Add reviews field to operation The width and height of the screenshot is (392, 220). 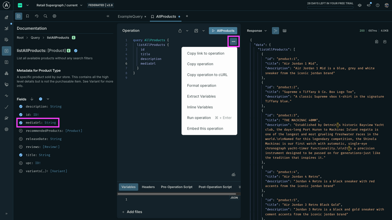[21, 147]
